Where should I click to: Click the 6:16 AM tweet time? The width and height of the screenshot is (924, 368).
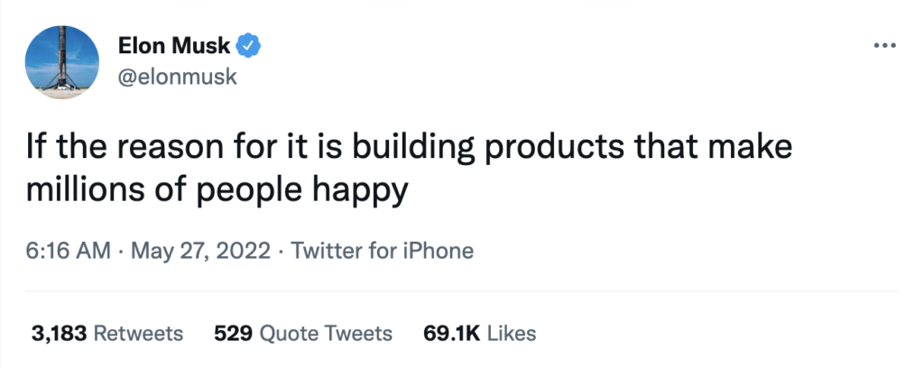[69, 250]
